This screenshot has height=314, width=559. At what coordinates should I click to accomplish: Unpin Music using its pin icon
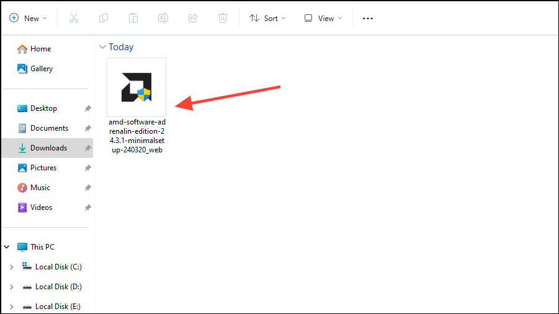point(87,188)
